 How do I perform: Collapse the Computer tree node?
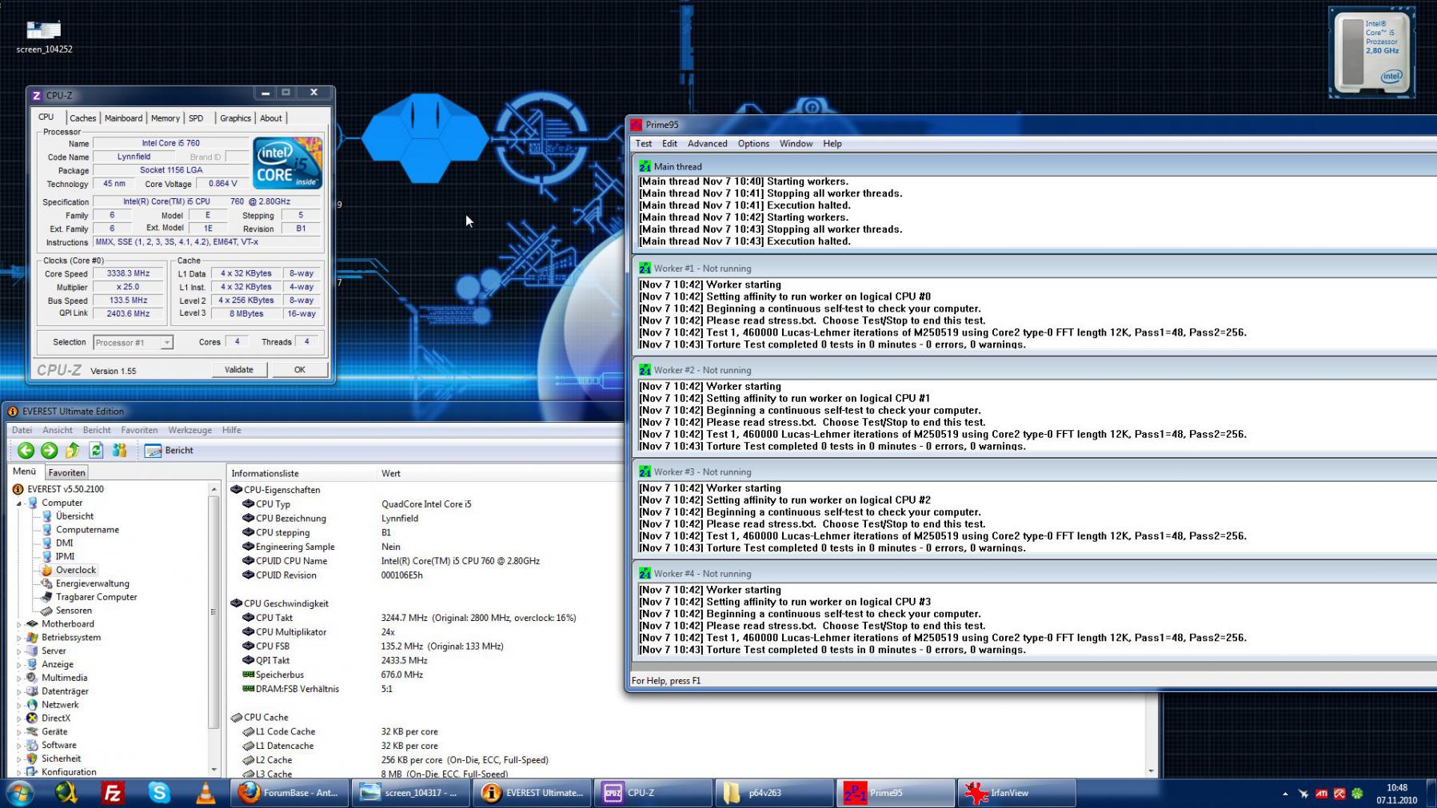coord(19,504)
